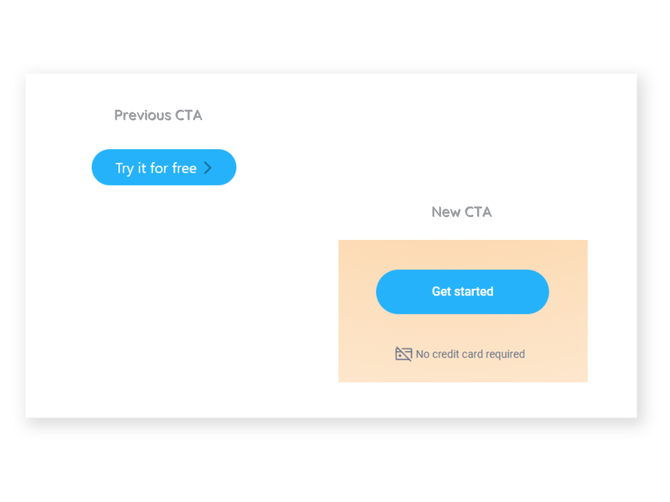Click the crossed-out credit card icon

403,354
